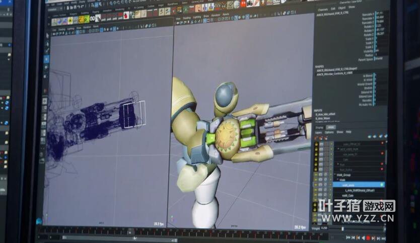The image size is (420, 243).
Task: Toggle solo button on the Walk layer row
Action: coord(325,180)
